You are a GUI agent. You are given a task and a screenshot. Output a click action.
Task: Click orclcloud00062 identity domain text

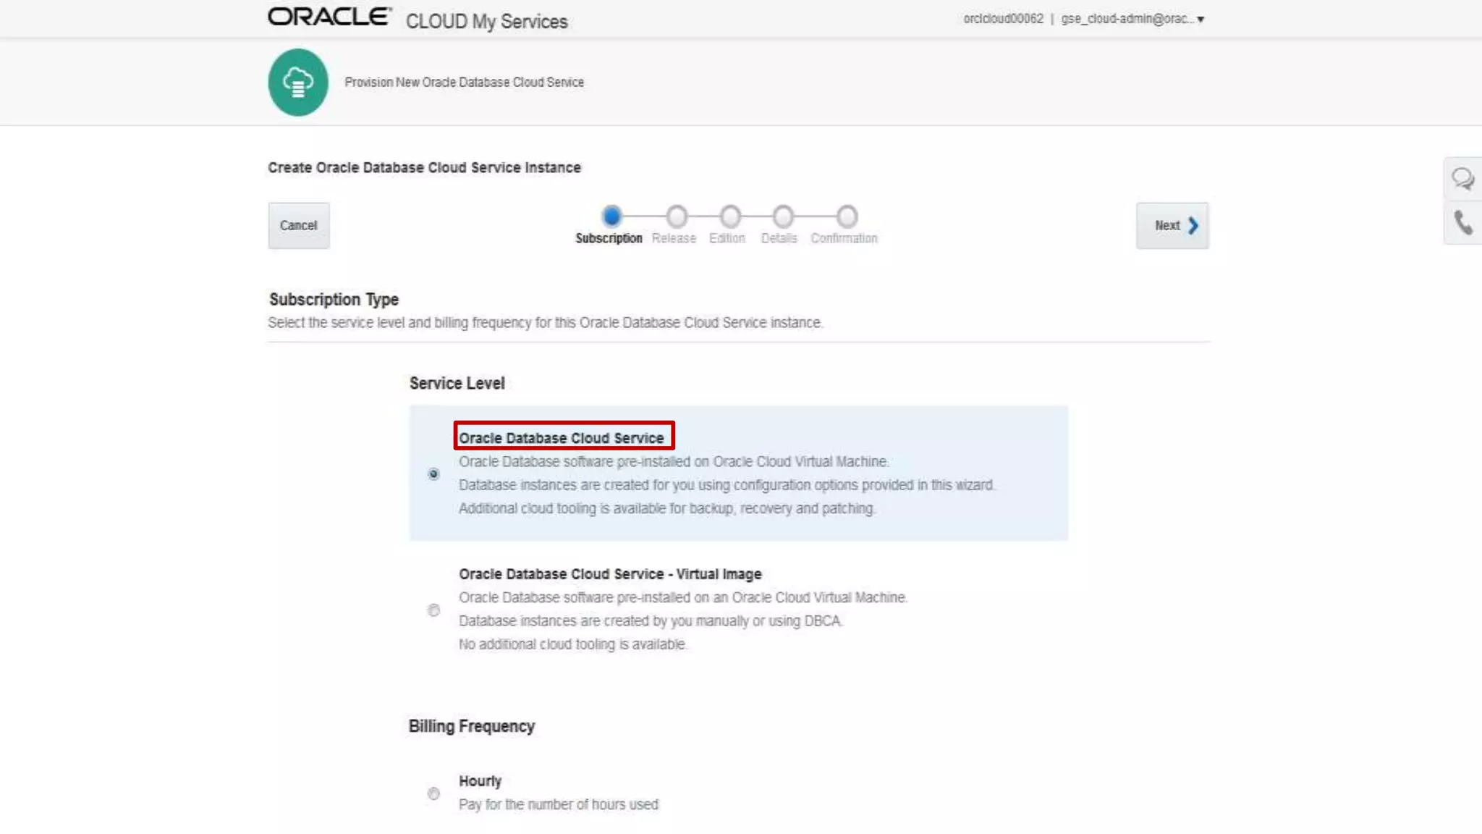pyautogui.click(x=1003, y=19)
